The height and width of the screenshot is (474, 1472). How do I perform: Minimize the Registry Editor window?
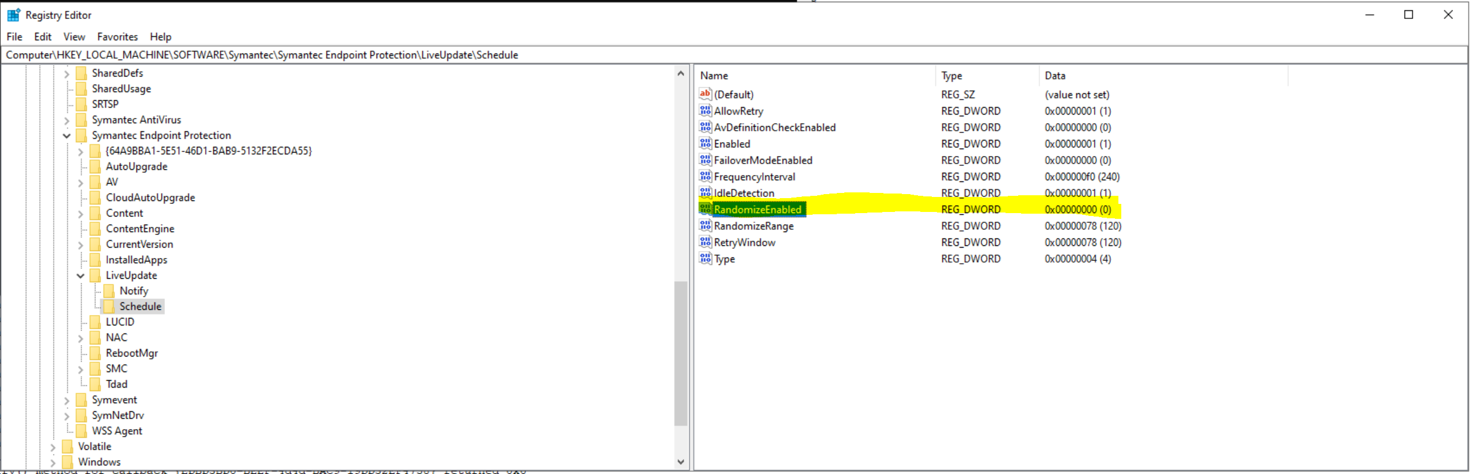1369,15
